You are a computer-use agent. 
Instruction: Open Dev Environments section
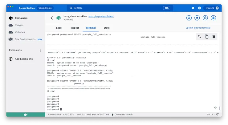[25, 39]
